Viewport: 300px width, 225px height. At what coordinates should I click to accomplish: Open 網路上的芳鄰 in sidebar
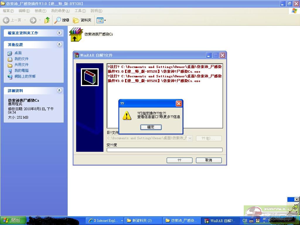click(x=25, y=76)
